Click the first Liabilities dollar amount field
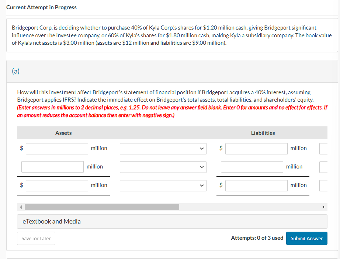The width and height of the screenshot is (340, 259). [256, 149]
